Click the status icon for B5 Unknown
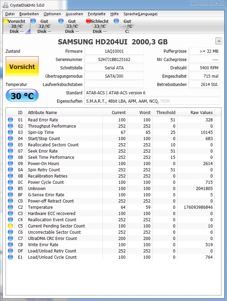 [x=10, y=188]
